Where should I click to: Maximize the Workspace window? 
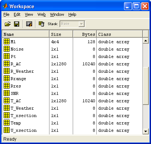[x=136, y=6]
